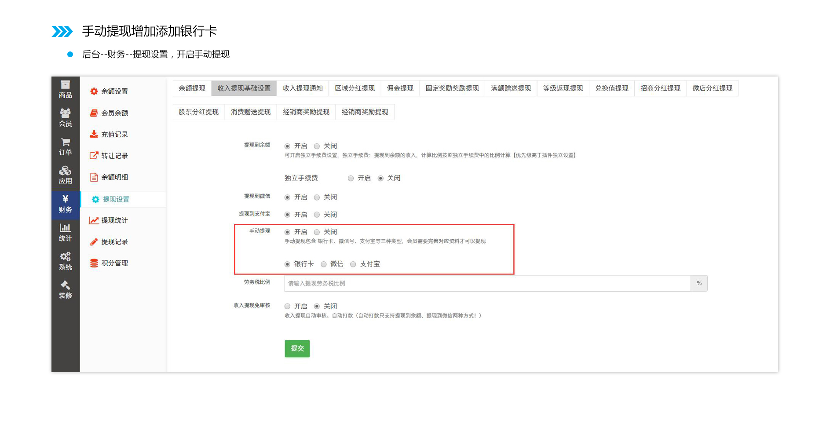Switch to 满额赠送提现 tab
The height and width of the screenshot is (435, 830).
pyautogui.click(x=511, y=88)
